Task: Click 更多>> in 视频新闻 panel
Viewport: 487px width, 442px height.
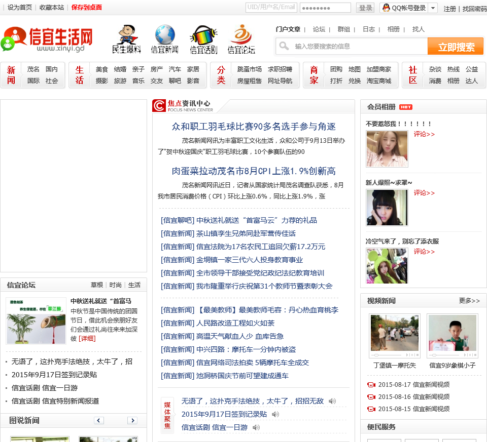Action: click(469, 301)
